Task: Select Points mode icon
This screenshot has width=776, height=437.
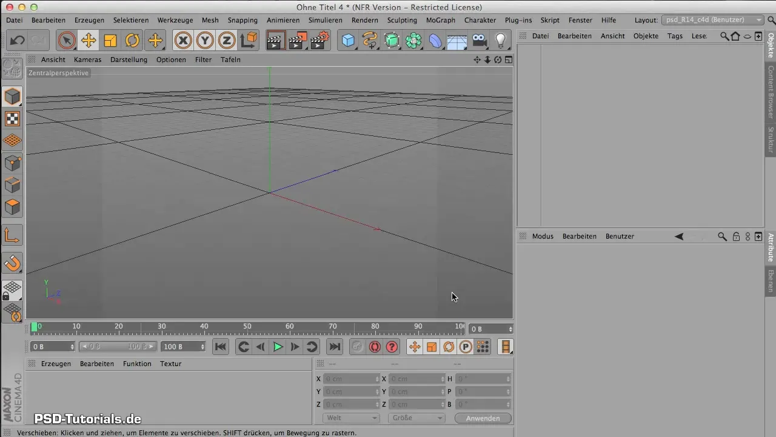Action: [x=12, y=163]
